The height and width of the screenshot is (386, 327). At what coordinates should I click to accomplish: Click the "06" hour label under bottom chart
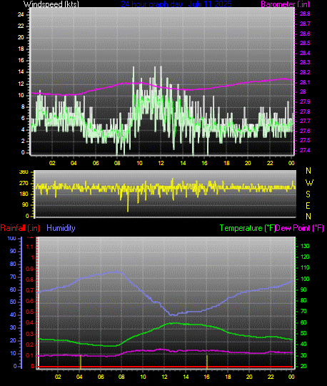pyautogui.click(x=101, y=377)
